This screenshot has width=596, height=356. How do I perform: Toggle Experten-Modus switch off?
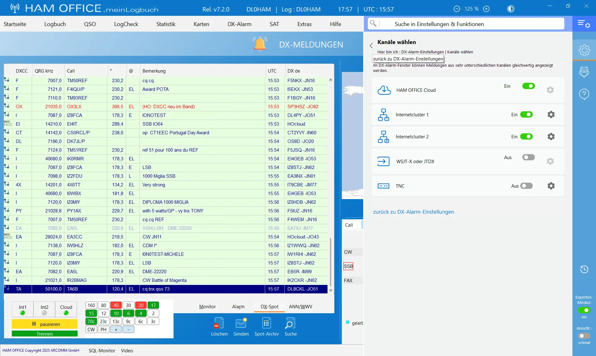tap(584, 310)
